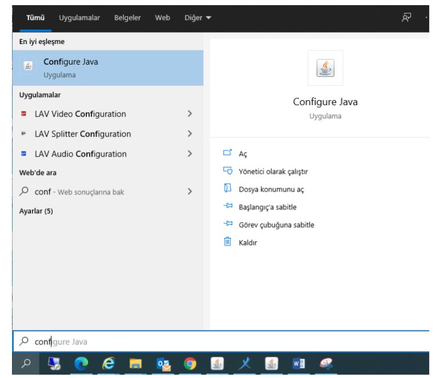
Task: Launch Google Chrome from taskbar
Action: tap(190, 363)
